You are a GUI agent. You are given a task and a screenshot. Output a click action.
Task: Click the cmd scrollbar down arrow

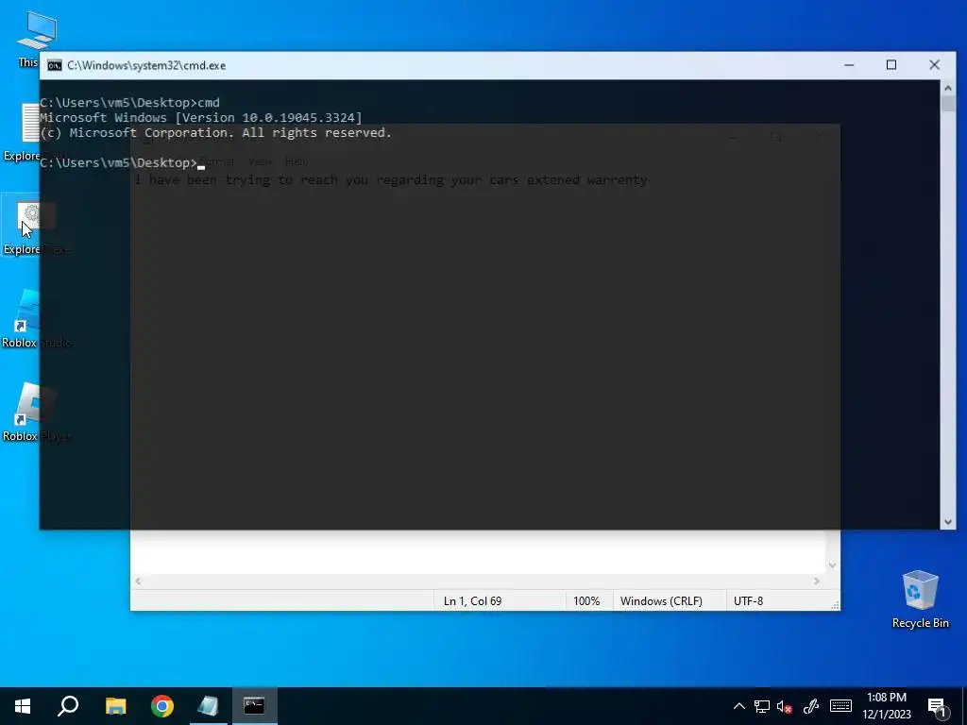(948, 522)
